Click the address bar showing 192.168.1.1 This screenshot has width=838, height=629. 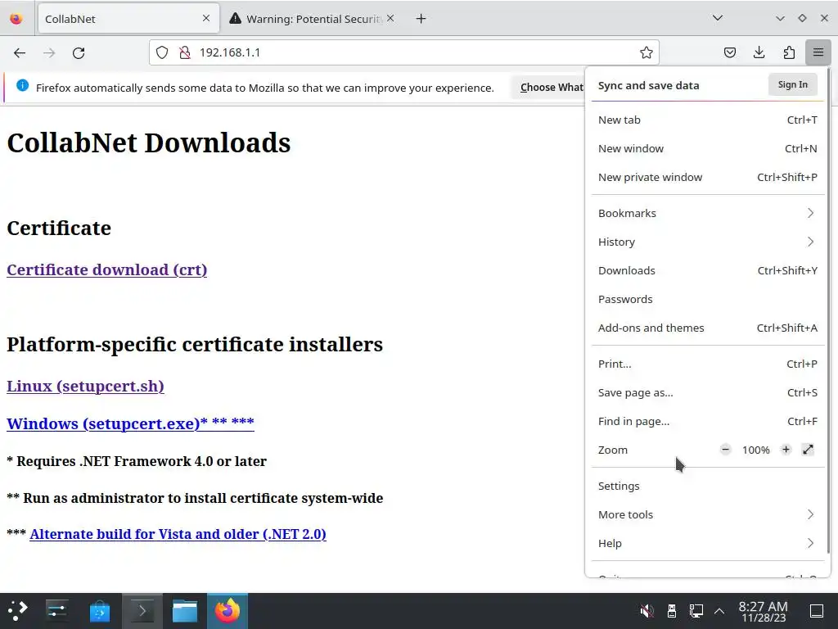pyautogui.click(x=404, y=52)
